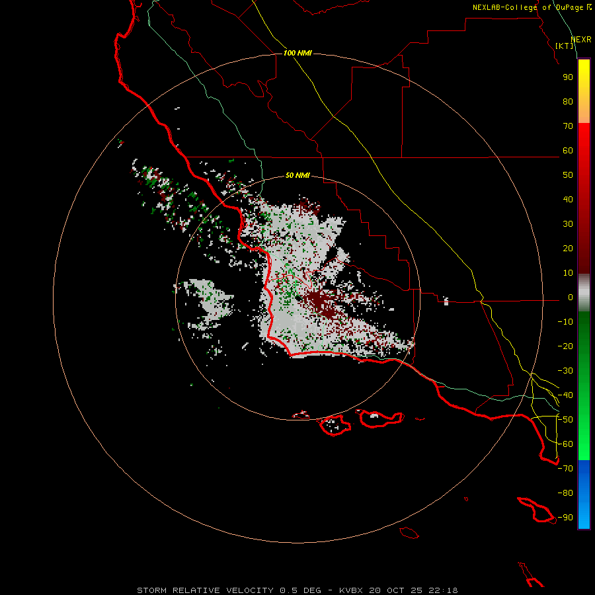The image size is (595, 595).
Task: Choose the 40 value on the velocity scale
Action: tap(568, 200)
